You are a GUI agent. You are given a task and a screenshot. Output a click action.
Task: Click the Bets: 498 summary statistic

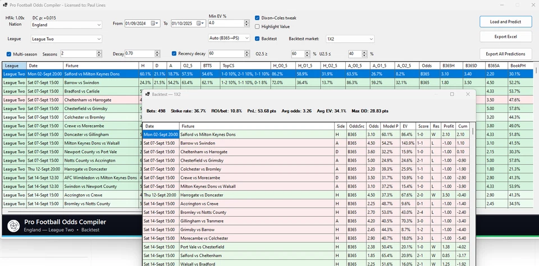156,111
